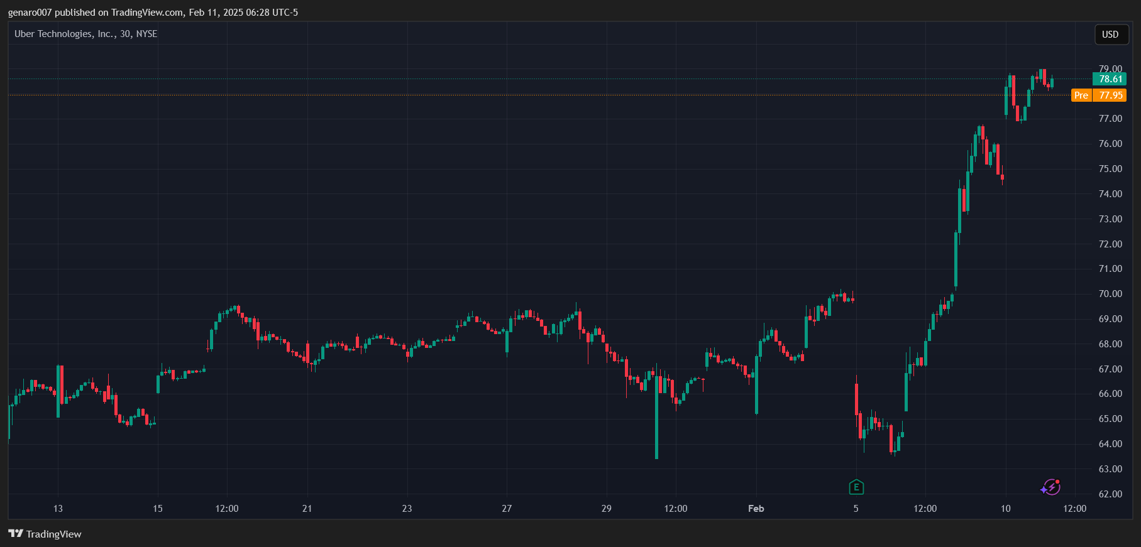
Task: Click the earnings 'E' marker icon
Action: pos(856,487)
